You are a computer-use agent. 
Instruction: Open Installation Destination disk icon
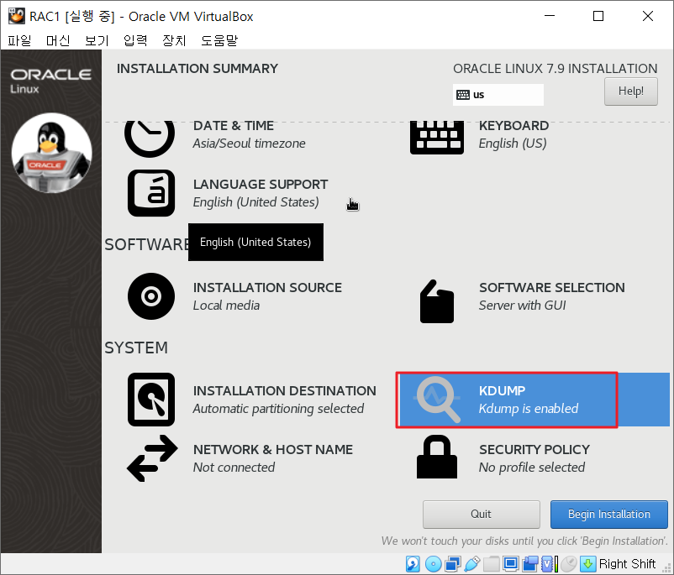[x=151, y=400]
